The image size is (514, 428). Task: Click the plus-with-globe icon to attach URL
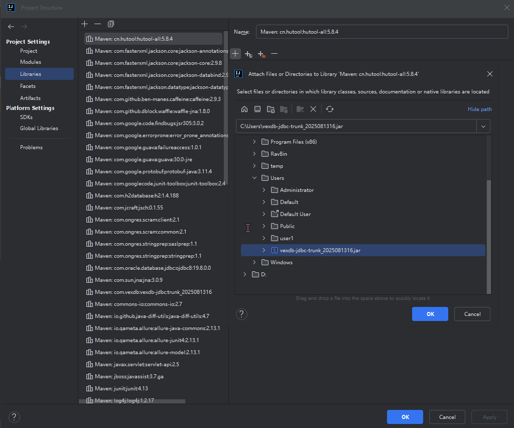tap(248, 54)
